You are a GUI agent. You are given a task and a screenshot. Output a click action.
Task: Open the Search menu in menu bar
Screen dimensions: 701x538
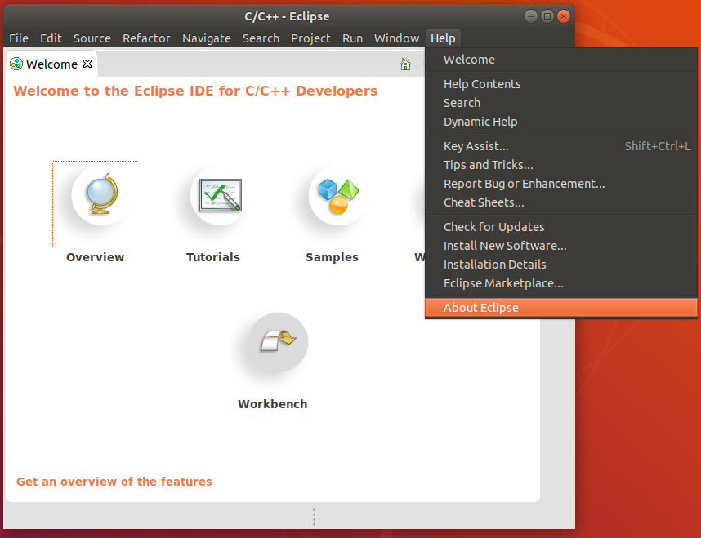tap(261, 38)
